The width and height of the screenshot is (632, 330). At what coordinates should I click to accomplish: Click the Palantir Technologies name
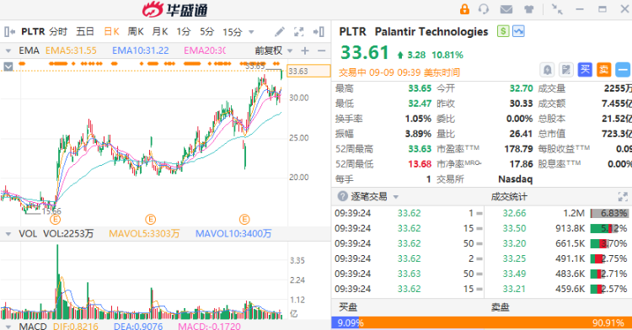[x=431, y=31]
